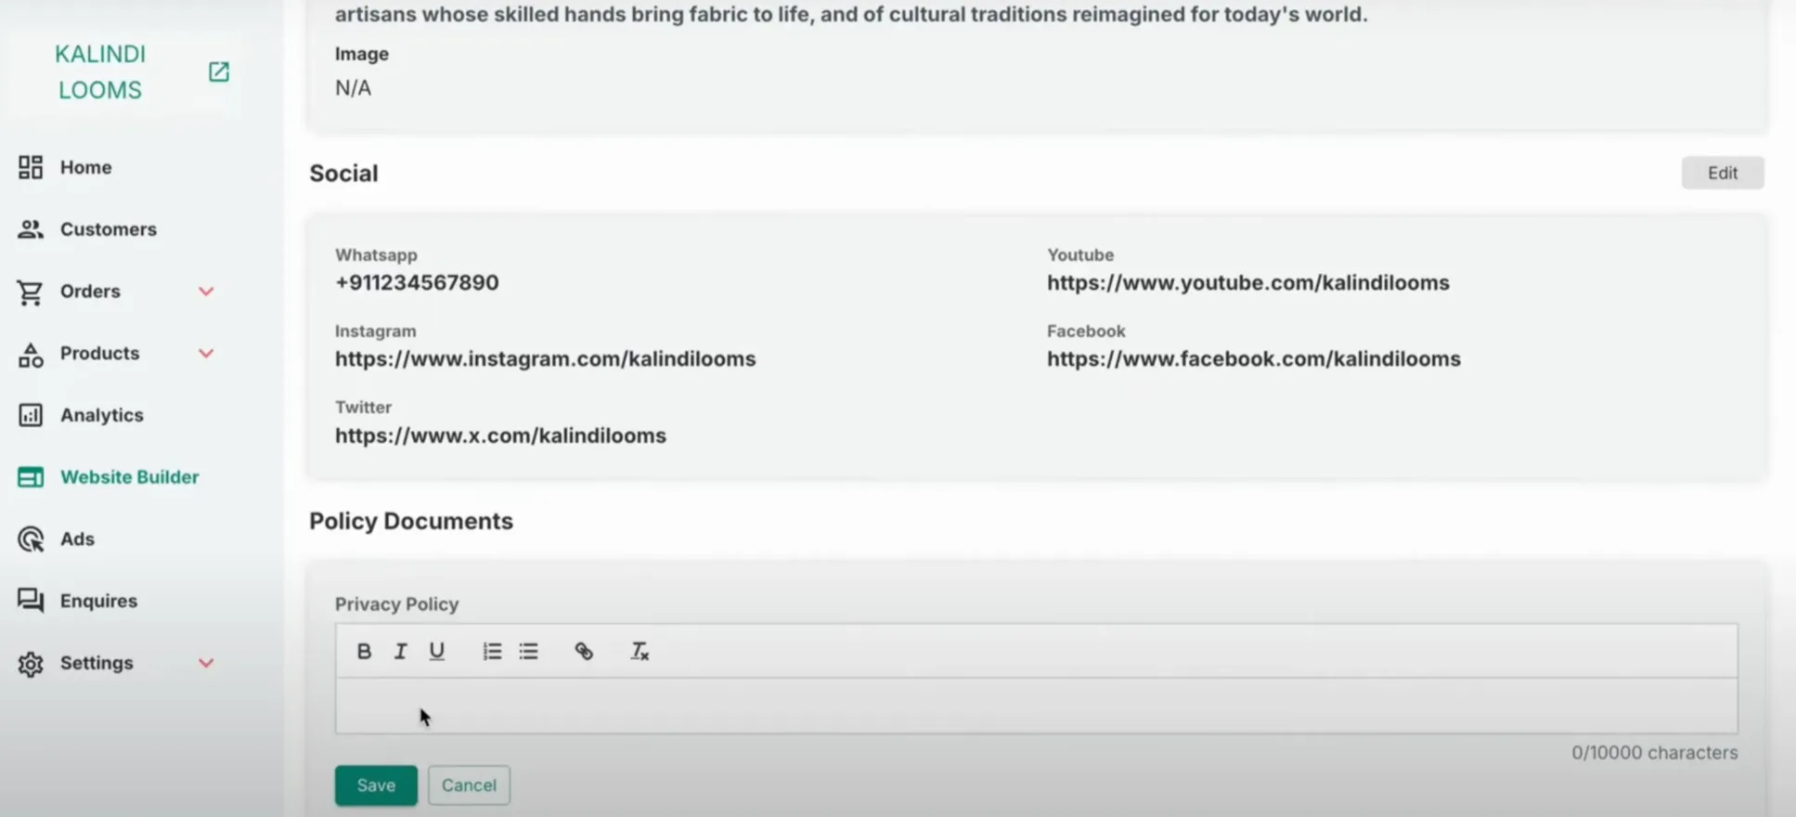Click into the Privacy Policy text area
The width and height of the screenshot is (1796, 817).
pos(1035,706)
